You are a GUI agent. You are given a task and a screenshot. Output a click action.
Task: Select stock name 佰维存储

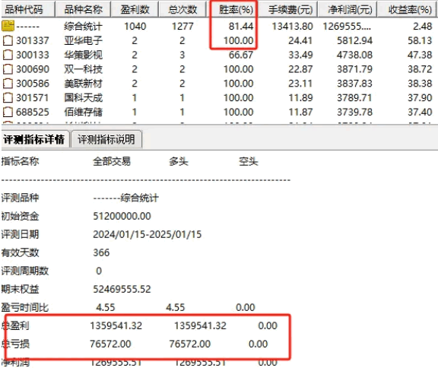pos(83,113)
